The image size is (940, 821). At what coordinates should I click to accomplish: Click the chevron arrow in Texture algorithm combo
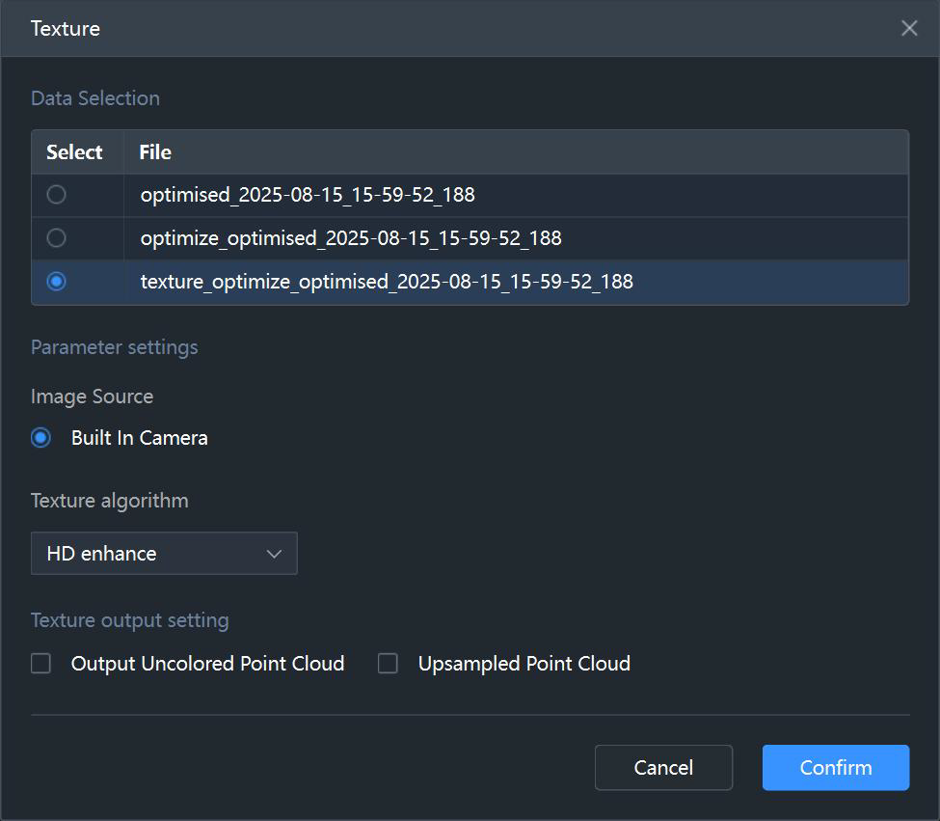(274, 554)
